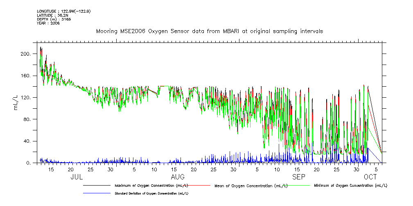Select the LONGITUDE header text line

coord(63,11)
